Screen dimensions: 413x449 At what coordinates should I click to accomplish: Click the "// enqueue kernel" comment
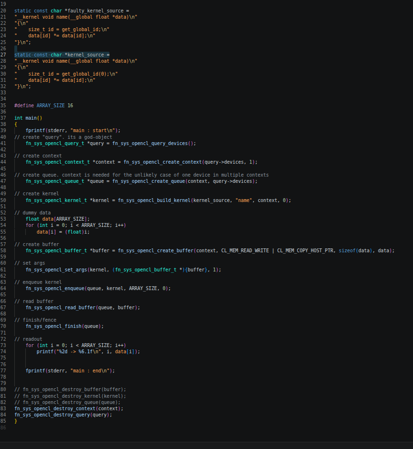[x=38, y=282]
